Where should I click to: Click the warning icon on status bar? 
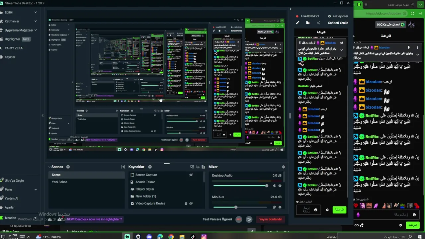(59, 219)
